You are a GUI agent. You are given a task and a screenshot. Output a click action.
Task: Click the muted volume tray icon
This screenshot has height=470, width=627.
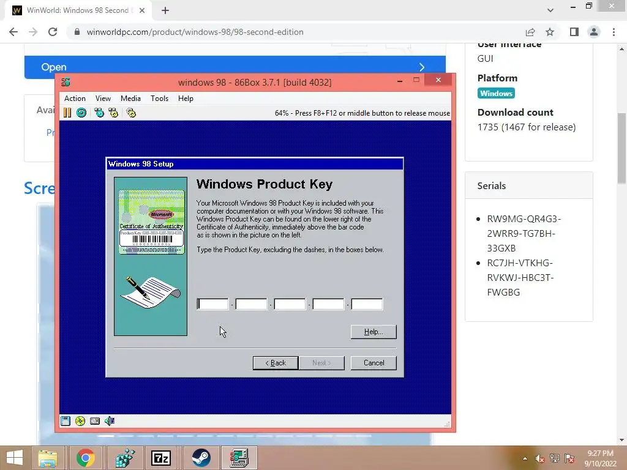540,458
